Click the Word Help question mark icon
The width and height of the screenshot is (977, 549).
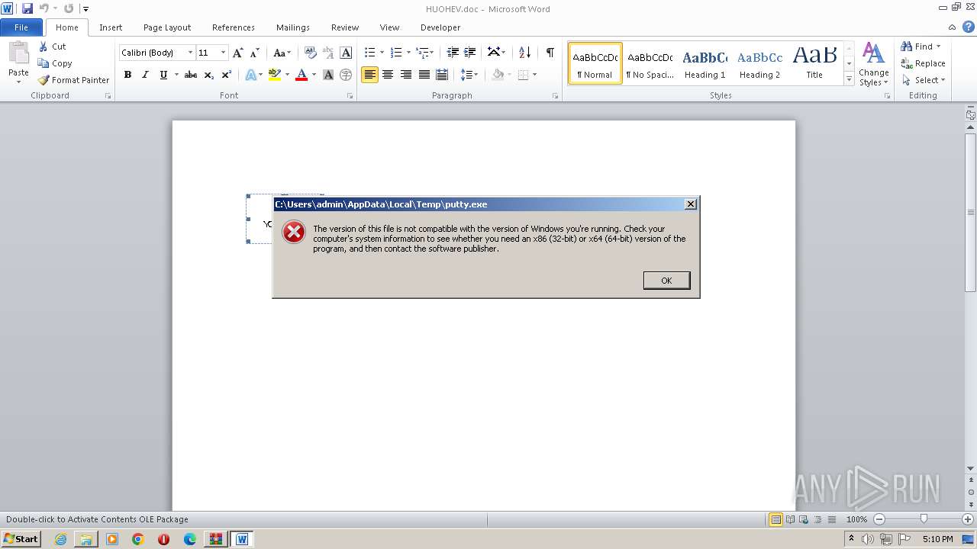click(x=969, y=27)
